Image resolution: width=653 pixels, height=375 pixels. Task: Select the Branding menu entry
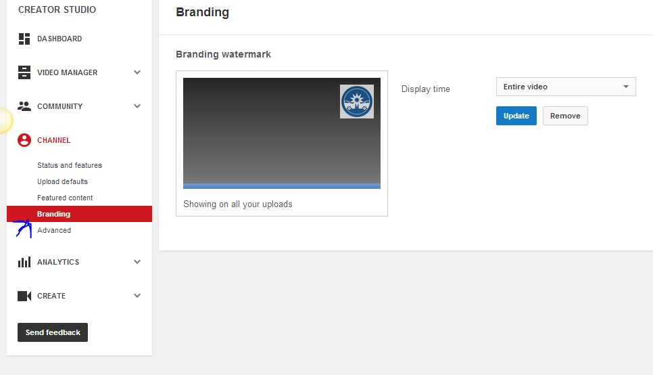(79, 214)
